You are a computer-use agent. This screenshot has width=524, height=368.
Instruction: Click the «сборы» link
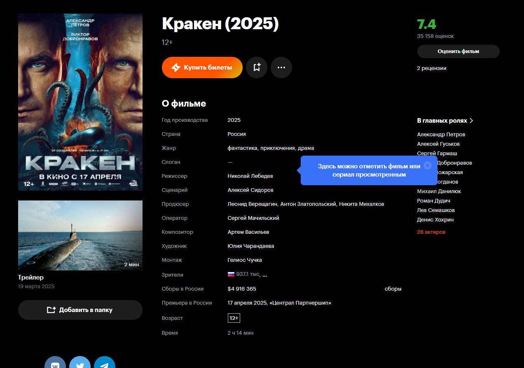point(393,289)
